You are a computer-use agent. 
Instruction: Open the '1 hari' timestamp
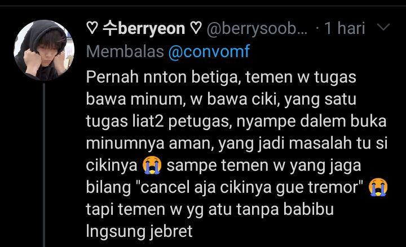point(345,28)
